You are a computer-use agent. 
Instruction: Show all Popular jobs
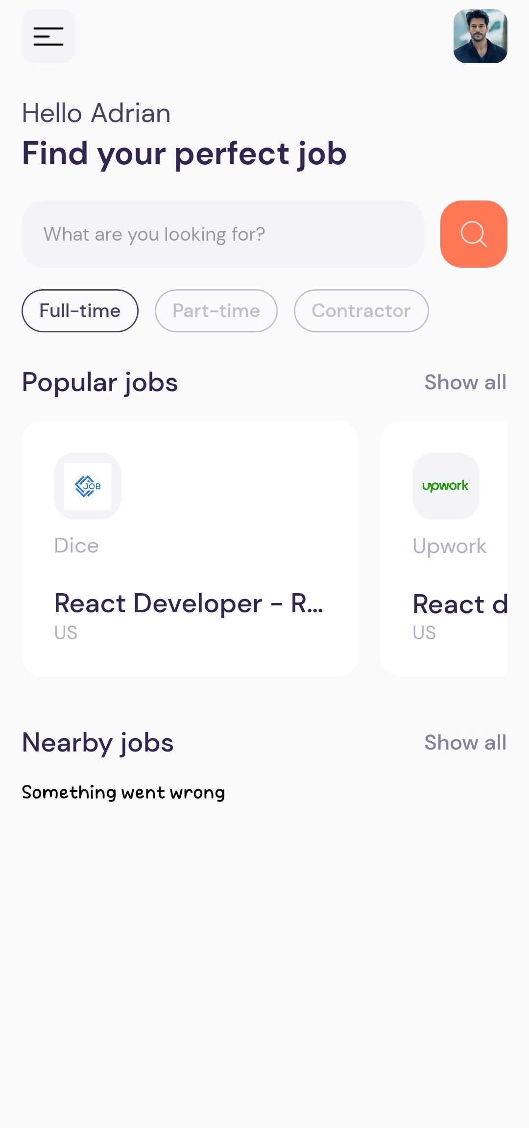464,382
